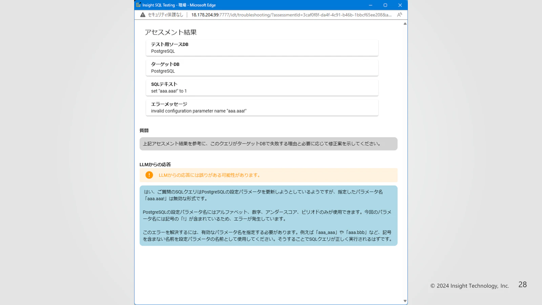Select the テスト用ソースDB card
This screenshot has width=542, height=305.
[x=262, y=48]
